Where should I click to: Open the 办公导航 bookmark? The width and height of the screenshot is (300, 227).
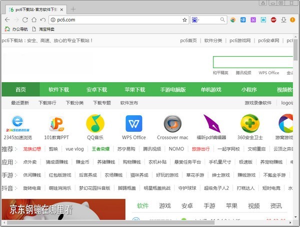[x=16, y=29]
